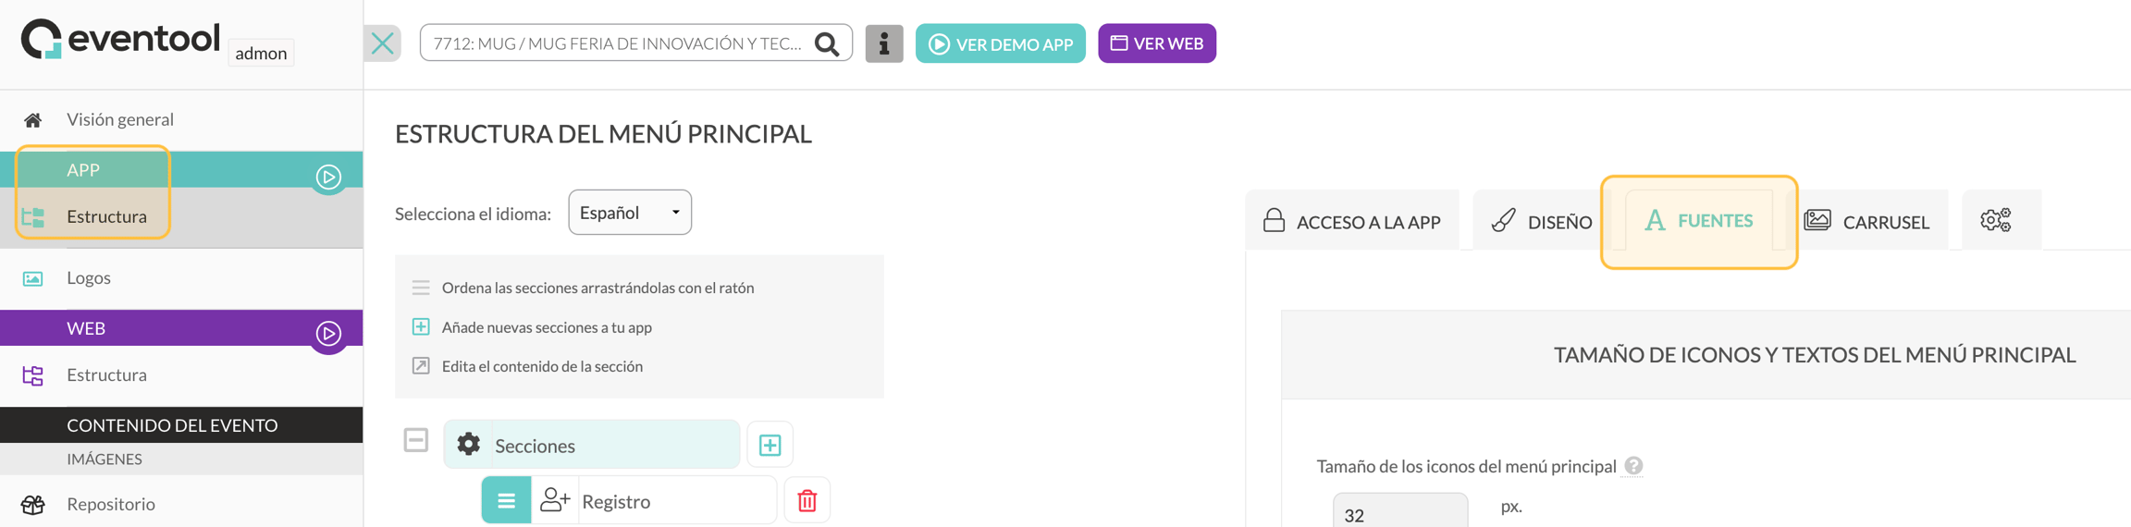Viewport: 2131px width, 527px height.
Task: Click the VER DEMO APP button
Action: coord(1000,43)
